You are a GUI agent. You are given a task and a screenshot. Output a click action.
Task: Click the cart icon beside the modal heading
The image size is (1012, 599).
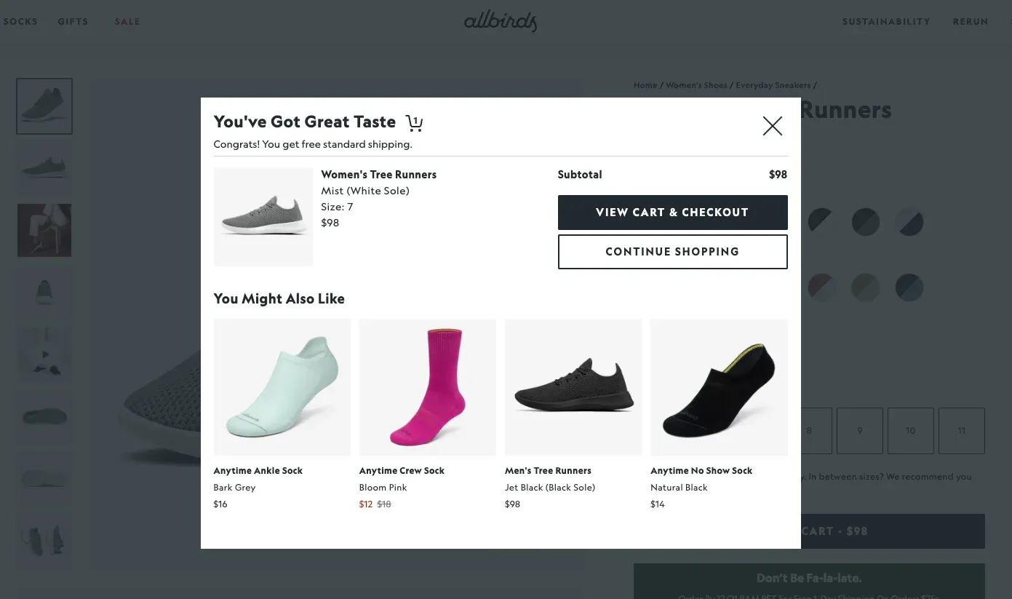tap(414, 122)
